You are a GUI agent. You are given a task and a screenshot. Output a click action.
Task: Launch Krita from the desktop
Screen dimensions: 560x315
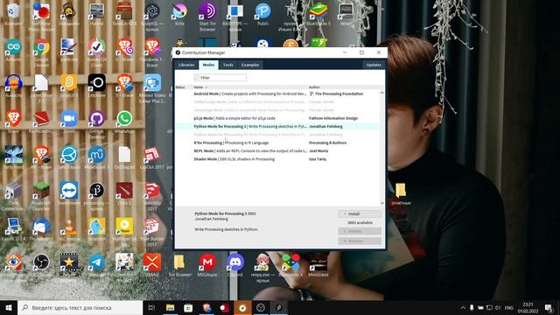[179, 14]
